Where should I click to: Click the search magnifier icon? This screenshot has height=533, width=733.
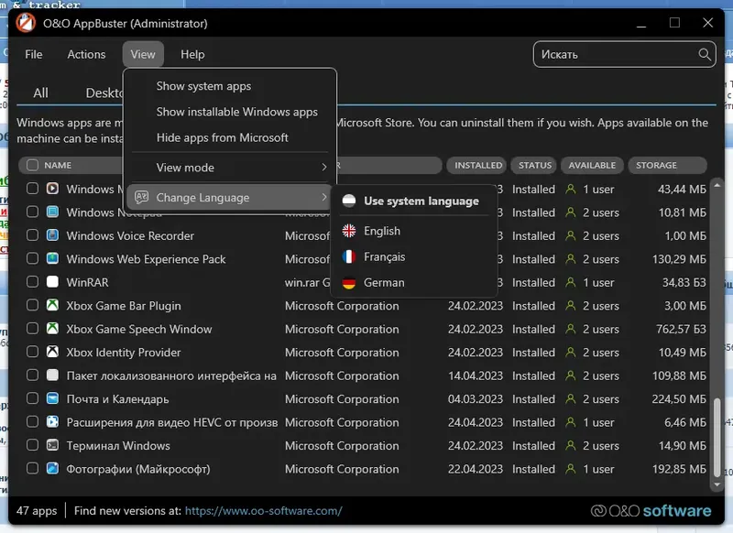coord(705,55)
